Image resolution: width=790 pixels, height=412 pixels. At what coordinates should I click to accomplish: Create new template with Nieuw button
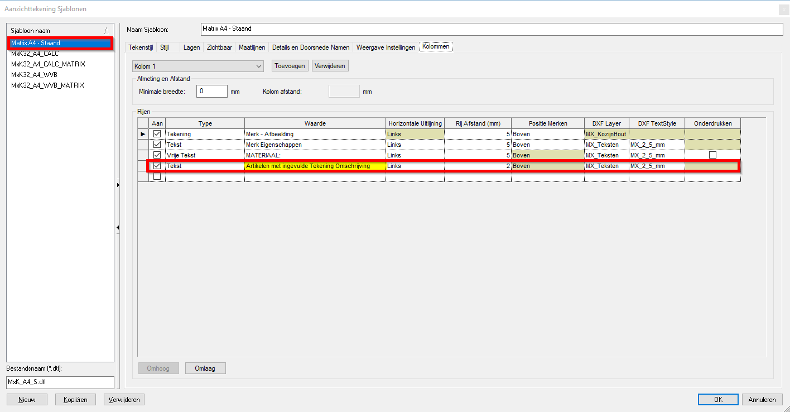tap(27, 400)
